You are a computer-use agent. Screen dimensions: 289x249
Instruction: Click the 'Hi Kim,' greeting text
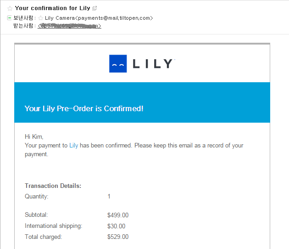(34, 136)
